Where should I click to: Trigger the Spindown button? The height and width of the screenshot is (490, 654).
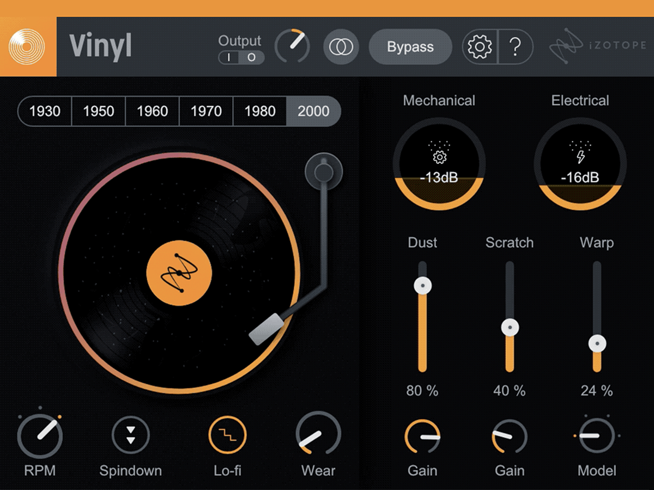click(x=130, y=436)
